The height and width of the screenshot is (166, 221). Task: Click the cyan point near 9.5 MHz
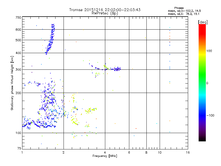157,123
